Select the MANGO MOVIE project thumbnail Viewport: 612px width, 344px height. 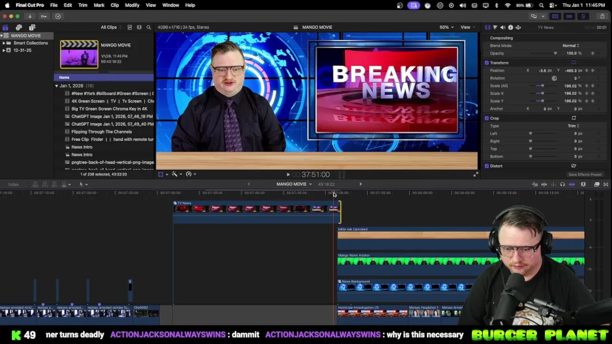pos(79,54)
